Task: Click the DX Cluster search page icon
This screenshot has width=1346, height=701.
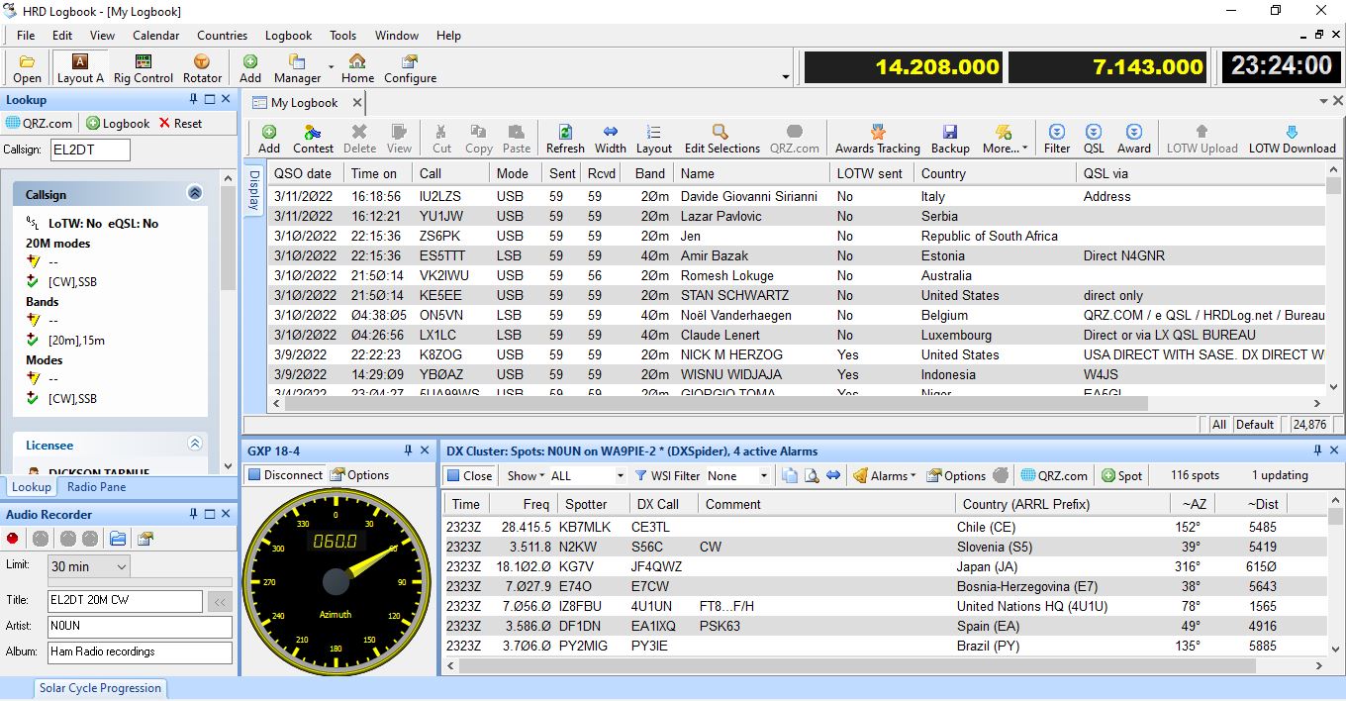Action: point(812,475)
